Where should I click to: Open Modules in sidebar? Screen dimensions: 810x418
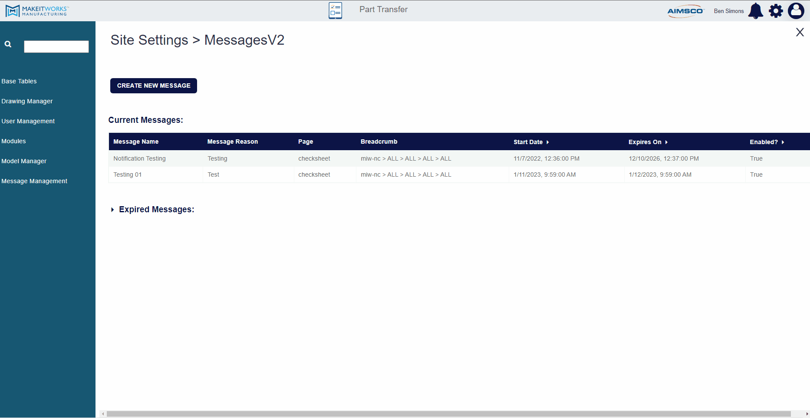pyautogui.click(x=13, y=141)
